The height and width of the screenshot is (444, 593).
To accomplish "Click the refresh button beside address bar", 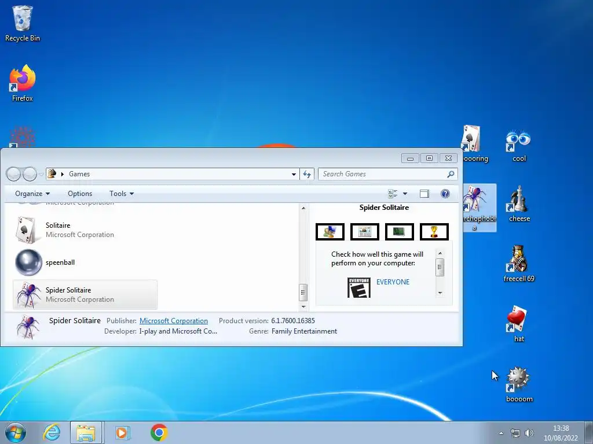I will coord(307,174).
